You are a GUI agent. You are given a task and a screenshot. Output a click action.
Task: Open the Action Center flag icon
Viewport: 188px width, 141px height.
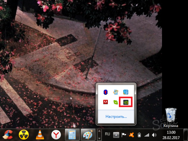pos(124,135)
